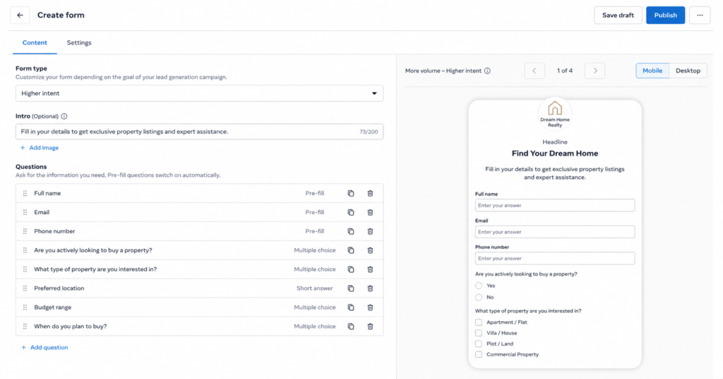
Task: Go to next preview page arrow
Action: point(594,71)
